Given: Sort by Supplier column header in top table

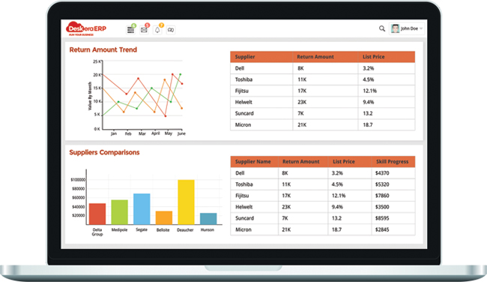Looking at the screenshot, I should pyautogui.click(x=245, y=57).
